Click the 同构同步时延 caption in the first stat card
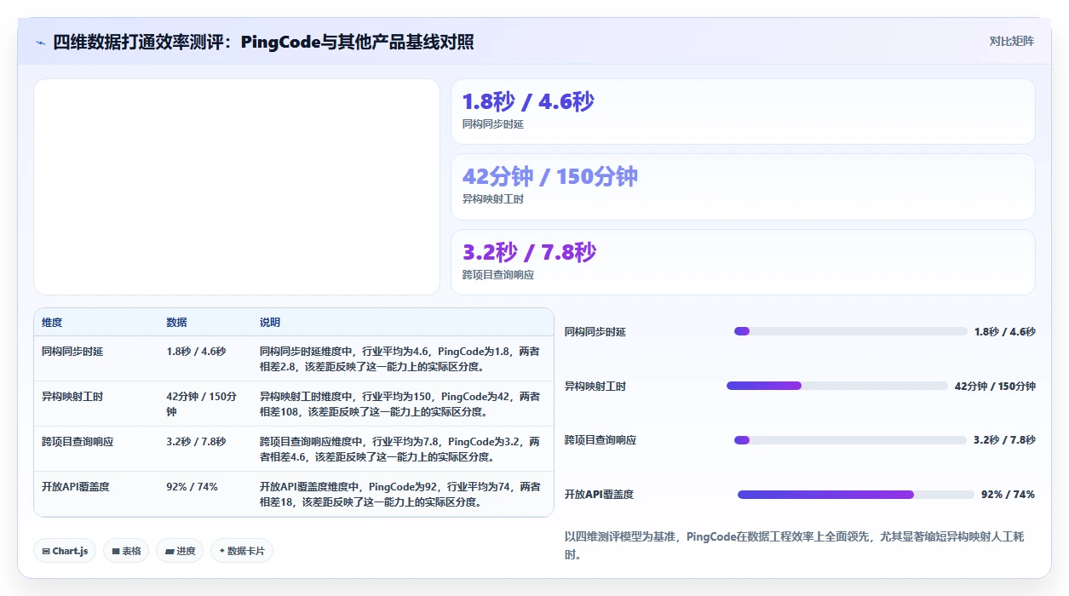Screen dimensions: 1069x596 tap(493, 124)
